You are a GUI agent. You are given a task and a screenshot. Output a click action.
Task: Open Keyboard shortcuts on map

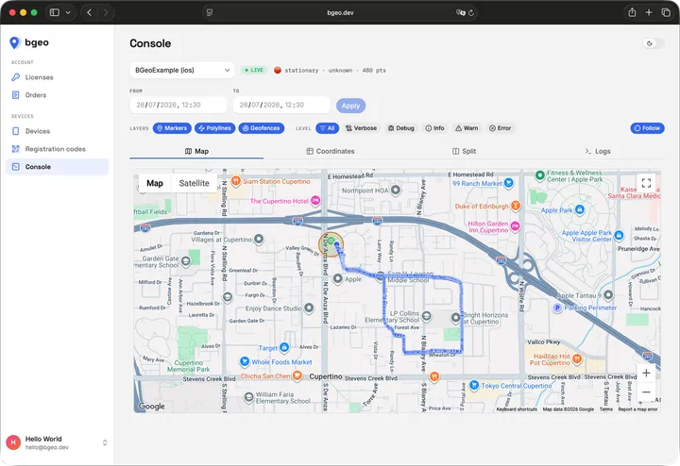click(x=517, y=409)
